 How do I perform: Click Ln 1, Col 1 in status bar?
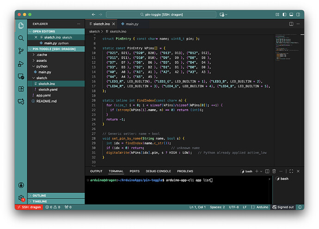197,207
